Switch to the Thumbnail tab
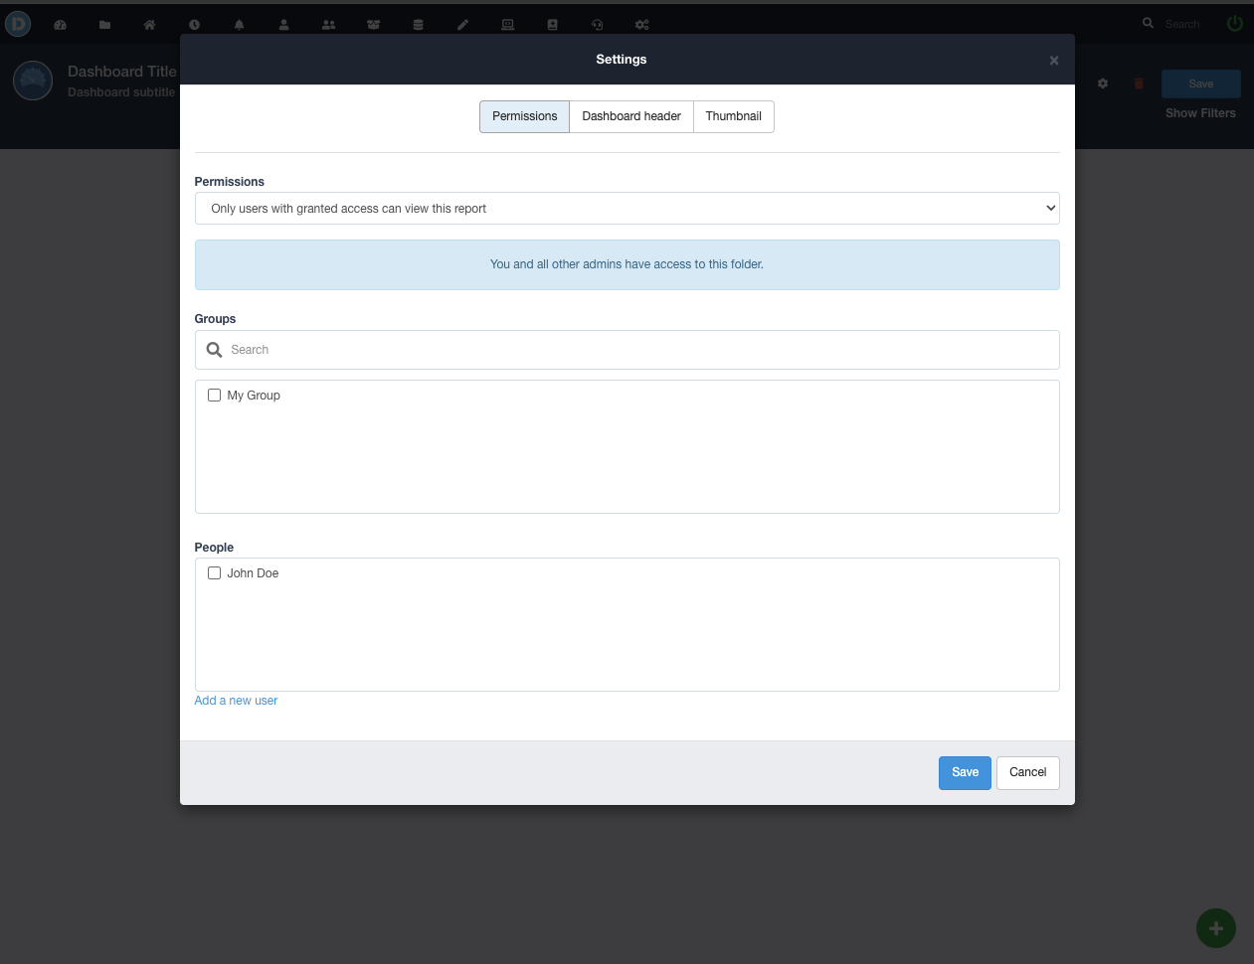The height and width of the screenshot is (964, 1254). point(733,116)
